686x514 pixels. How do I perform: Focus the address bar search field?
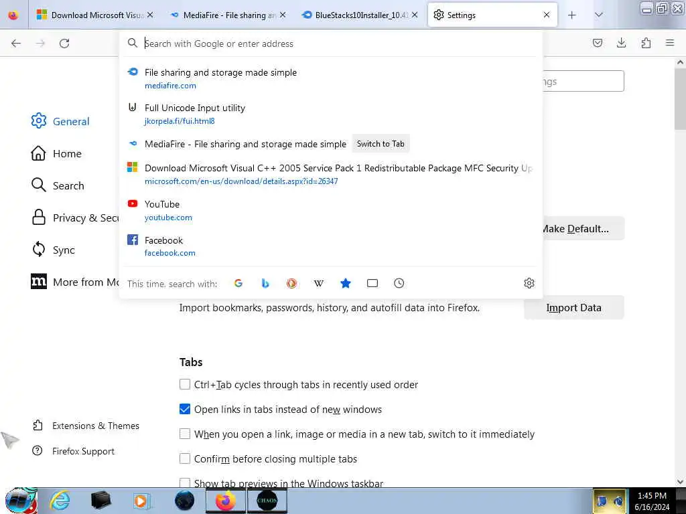(x=331, y=44)
